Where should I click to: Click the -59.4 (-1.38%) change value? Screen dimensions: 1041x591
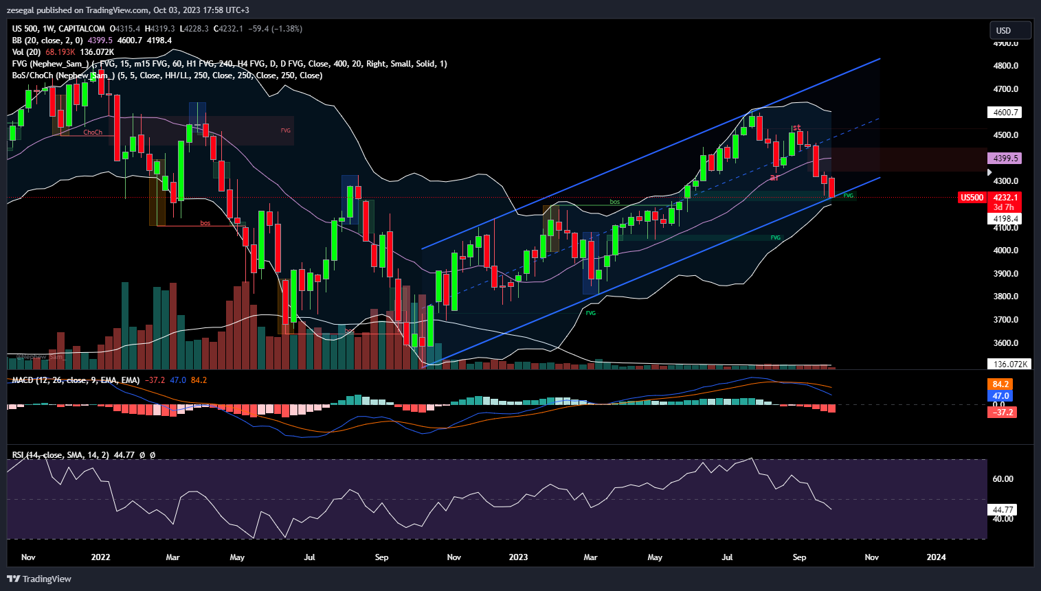275,29
